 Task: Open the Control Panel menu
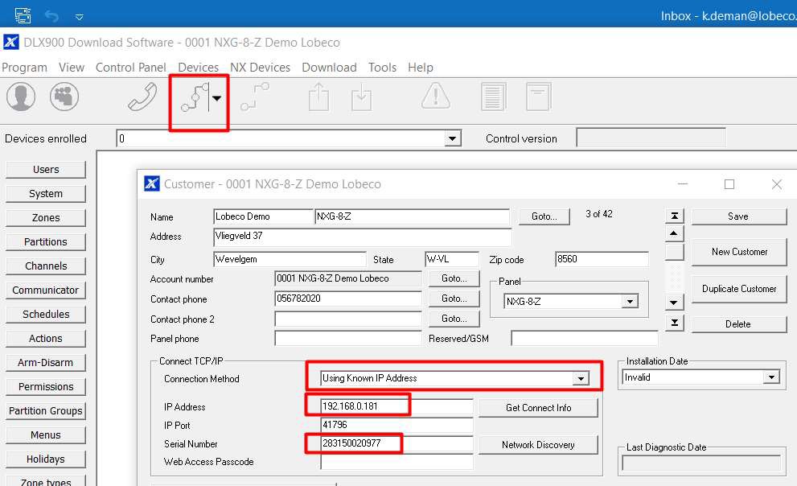[130, 67]
